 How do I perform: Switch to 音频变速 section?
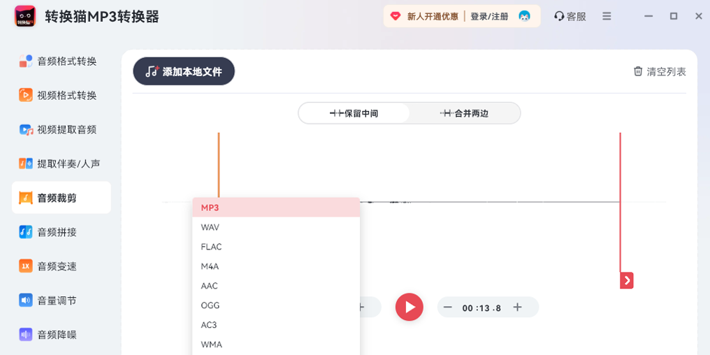[x=61, y=266]
